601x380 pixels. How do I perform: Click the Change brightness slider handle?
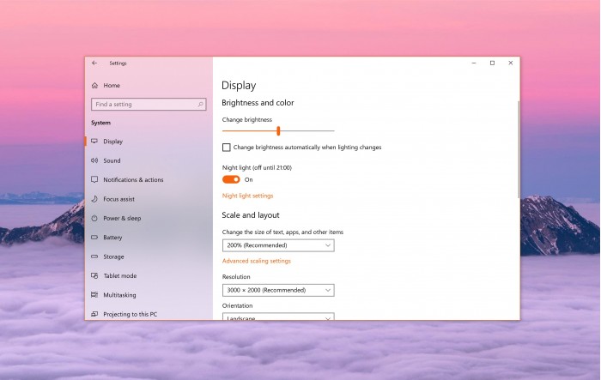coord(278,130)
